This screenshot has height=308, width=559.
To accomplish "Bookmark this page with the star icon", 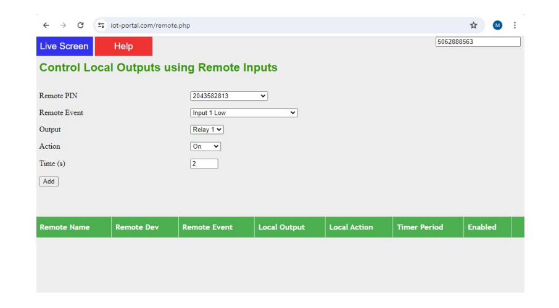I will tap(473, 25).
